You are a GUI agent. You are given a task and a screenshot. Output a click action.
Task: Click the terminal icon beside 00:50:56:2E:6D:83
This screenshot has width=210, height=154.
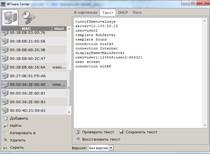[5, 102]
